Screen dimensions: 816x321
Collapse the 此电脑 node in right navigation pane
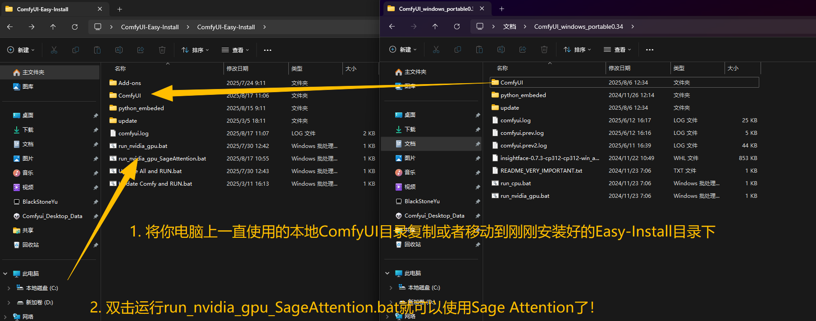click(x=387, y=273)
